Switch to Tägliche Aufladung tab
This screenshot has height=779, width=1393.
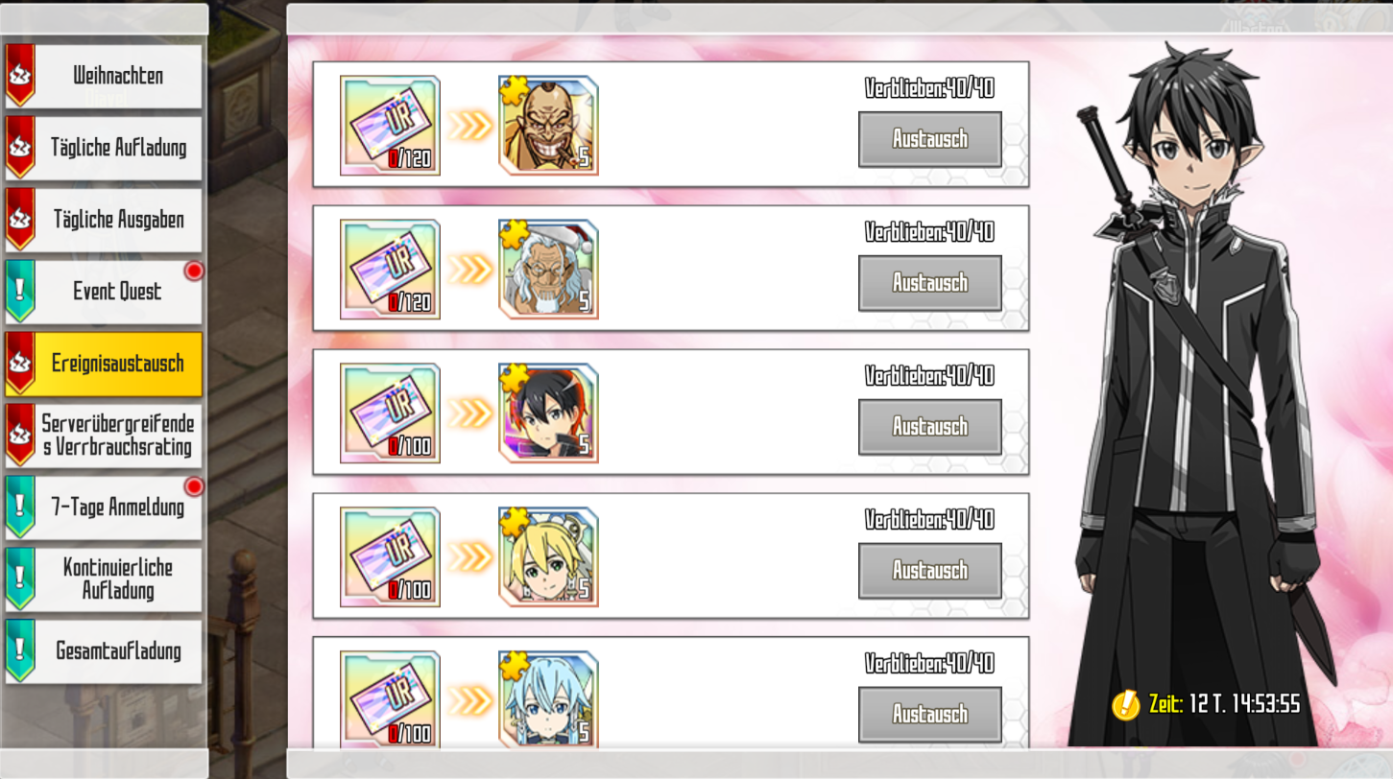coord(104,148)
